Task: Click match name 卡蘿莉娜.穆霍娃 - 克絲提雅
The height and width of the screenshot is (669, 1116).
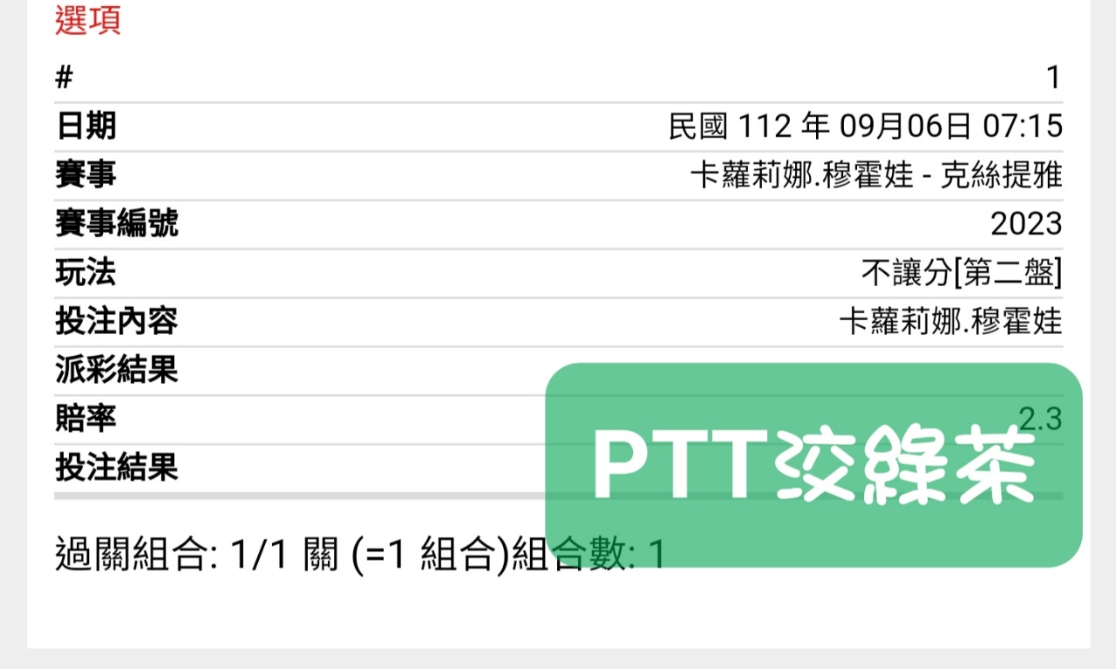Action: [x=876, y=175]
